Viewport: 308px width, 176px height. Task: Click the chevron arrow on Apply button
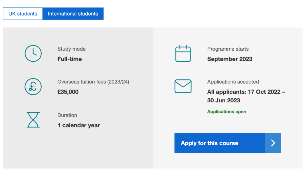[273, 143]
